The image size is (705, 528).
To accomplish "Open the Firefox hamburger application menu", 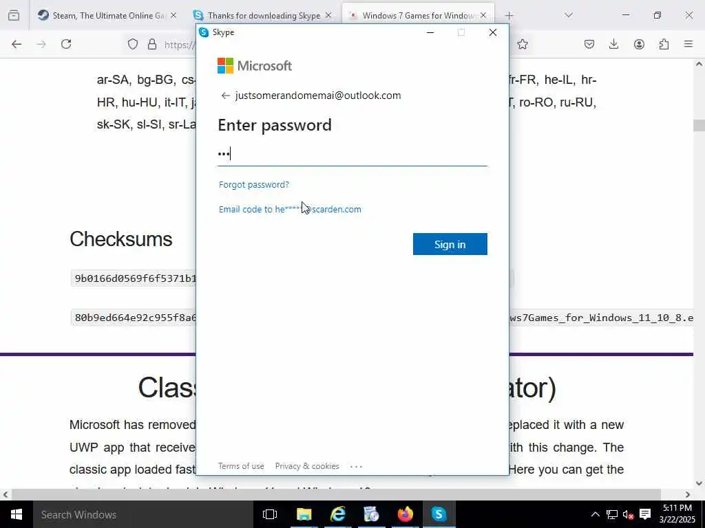I will pyautogui.click(x=688, y=44).
